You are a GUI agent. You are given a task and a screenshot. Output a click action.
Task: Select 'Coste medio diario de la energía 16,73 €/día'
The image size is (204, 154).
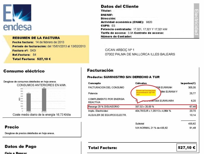[42, 114]
